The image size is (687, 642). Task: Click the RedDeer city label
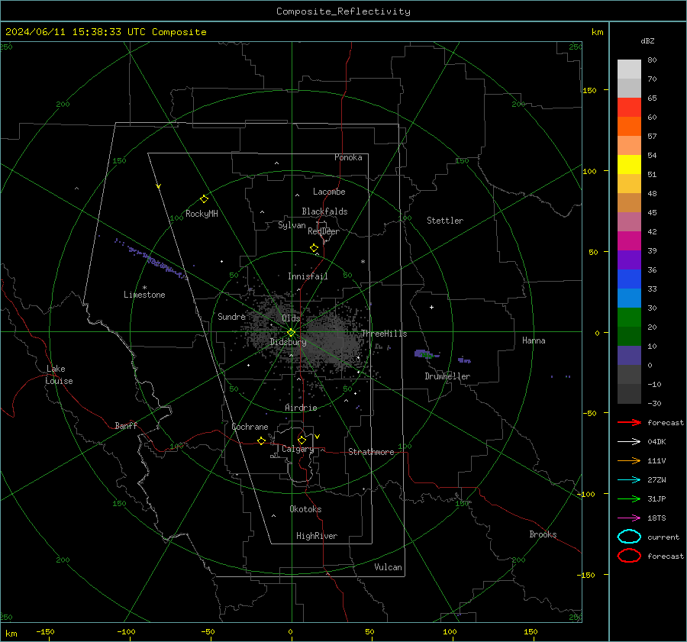click(324, 231)
